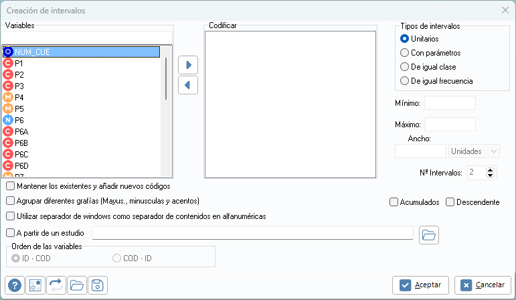516x300 pixels.
Task: Select 'De igual frecuencia' interval type
Action: click(404, 81)
